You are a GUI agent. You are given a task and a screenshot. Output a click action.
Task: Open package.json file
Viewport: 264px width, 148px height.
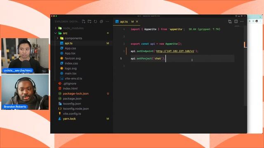click(x=72, y=99)
